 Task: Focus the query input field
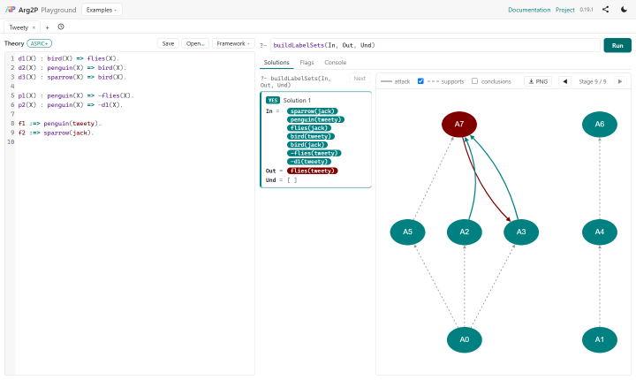point(435,45)
